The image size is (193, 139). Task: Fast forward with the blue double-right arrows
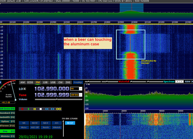point(53,109)
